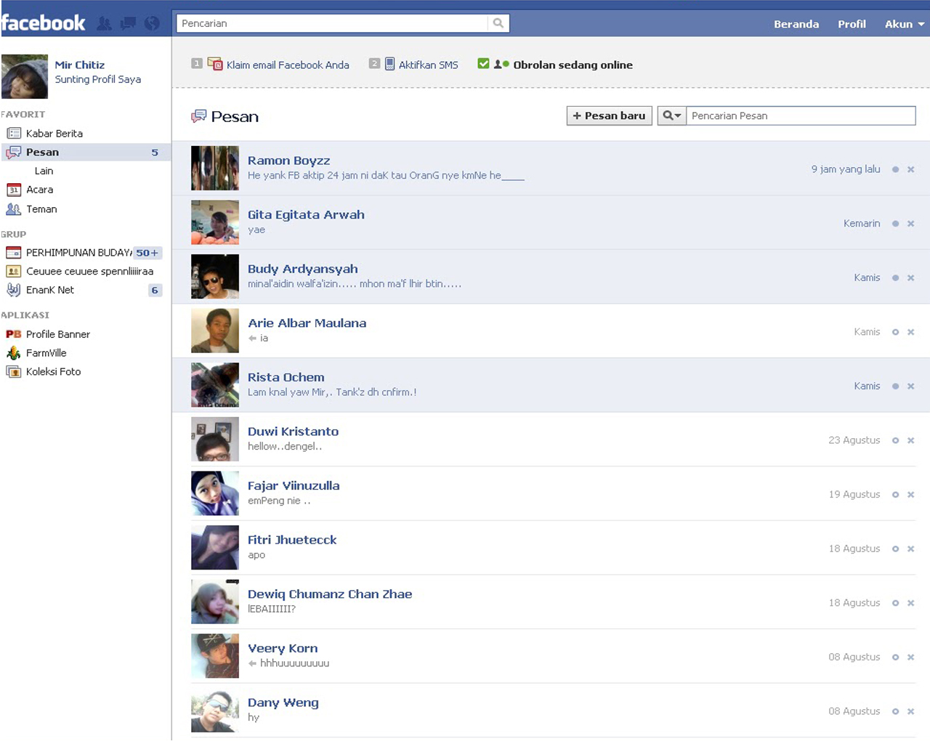Mark Veery Korn message as unread

(896, 657)
